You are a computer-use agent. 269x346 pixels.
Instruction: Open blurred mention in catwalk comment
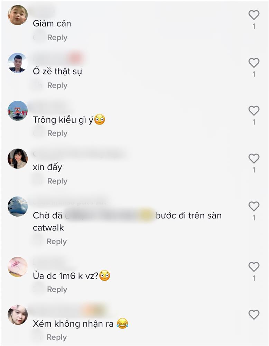pyautogui.click(x=109, y=216)
